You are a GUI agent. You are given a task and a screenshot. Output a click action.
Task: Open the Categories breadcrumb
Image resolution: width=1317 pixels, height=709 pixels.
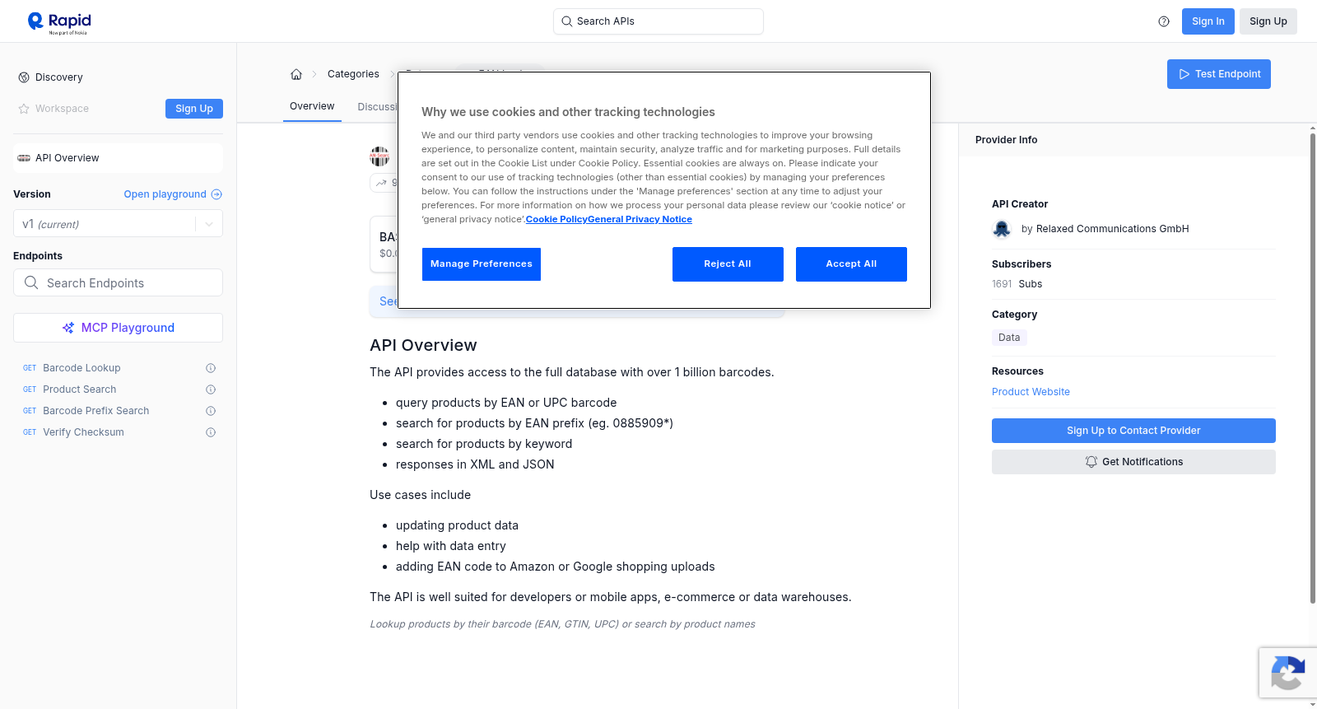point(353,74)
